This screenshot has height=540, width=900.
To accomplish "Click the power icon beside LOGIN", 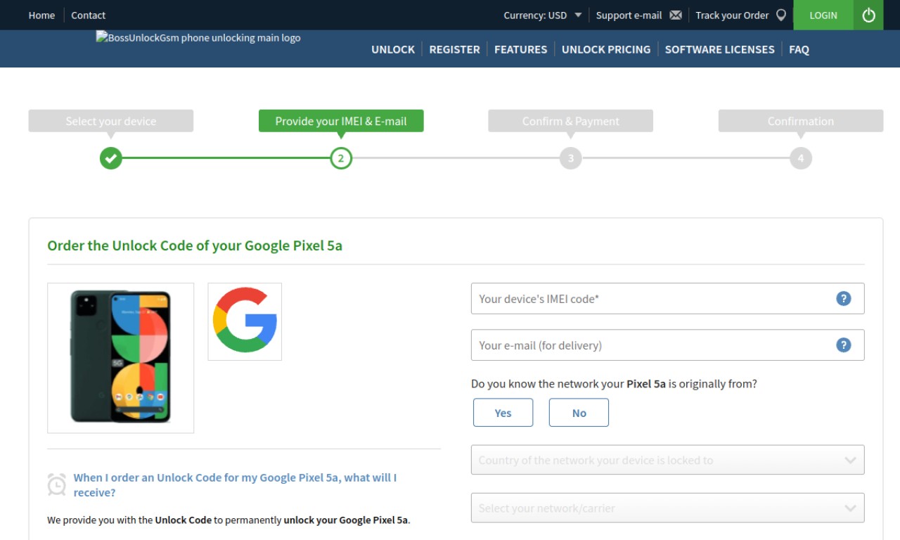I will coord(868,15).
